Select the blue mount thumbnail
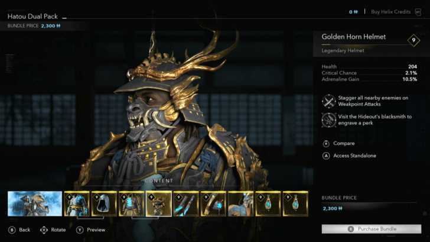The width and height of the screenshot is (430, 242). coord(241,204)
